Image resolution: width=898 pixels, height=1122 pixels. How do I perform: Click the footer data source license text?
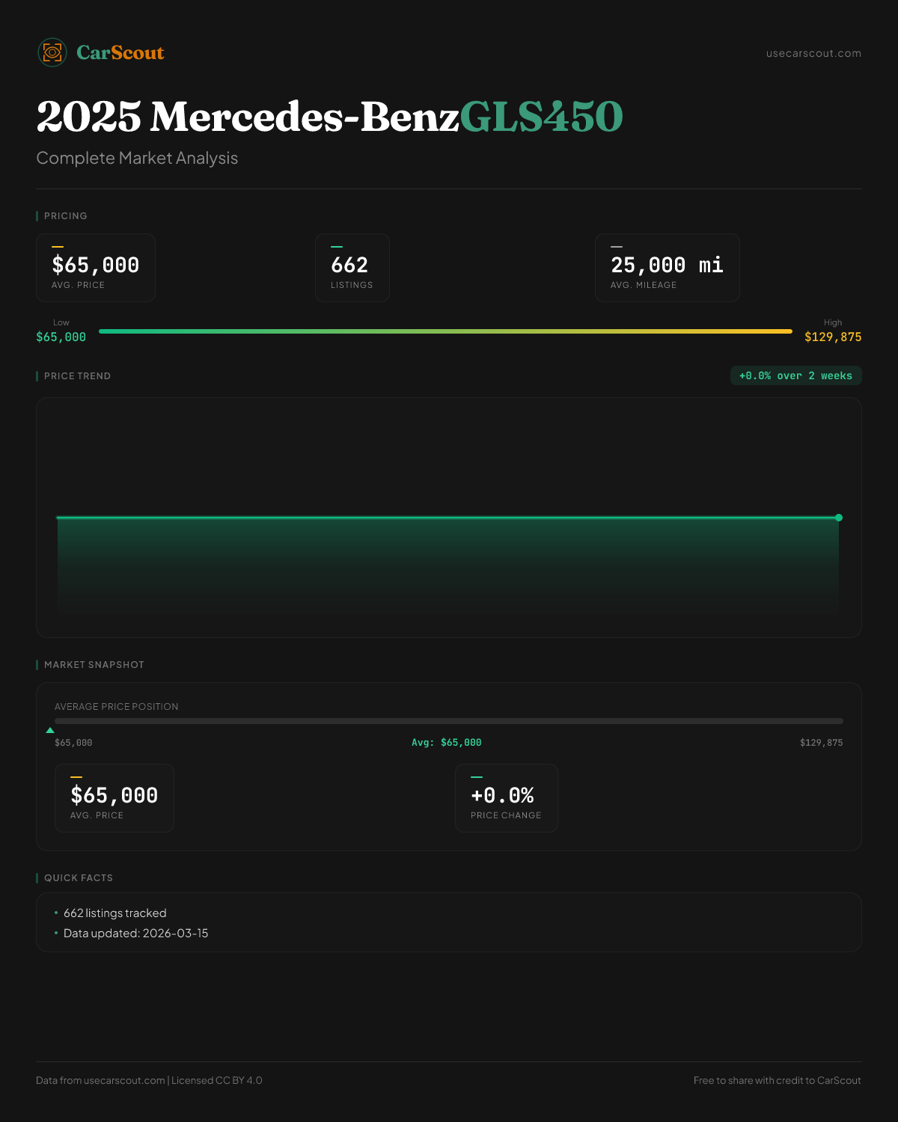[x=149, y=1080]
